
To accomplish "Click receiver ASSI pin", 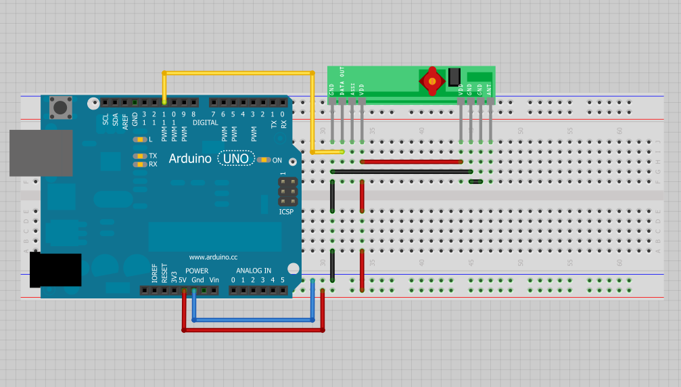I will point(352,120).
